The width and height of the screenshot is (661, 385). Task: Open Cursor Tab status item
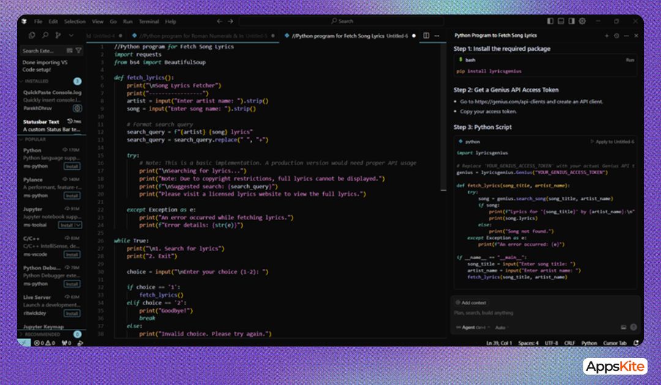[614, 343]
